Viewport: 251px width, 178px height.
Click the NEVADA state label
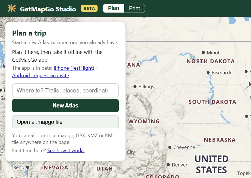[x=56, y=168]
